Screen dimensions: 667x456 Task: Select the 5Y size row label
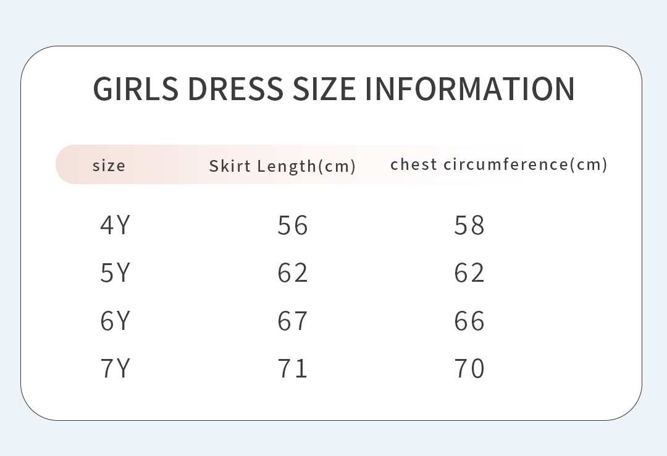(x=115, y=272)
